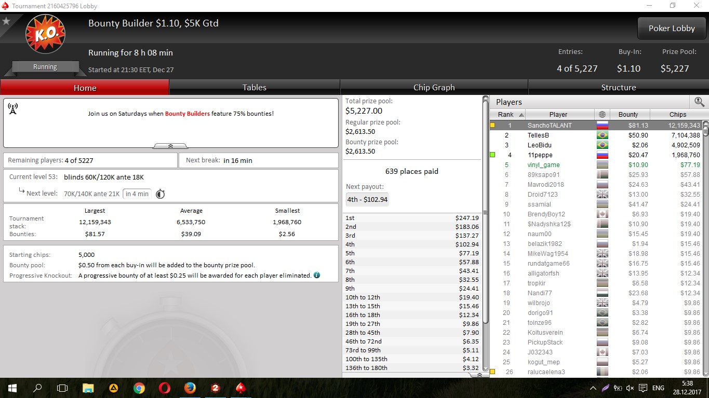The width and height of the screenshot is (709, 398).
Task: Click the K.O. tournament logo
Action: 45,34
